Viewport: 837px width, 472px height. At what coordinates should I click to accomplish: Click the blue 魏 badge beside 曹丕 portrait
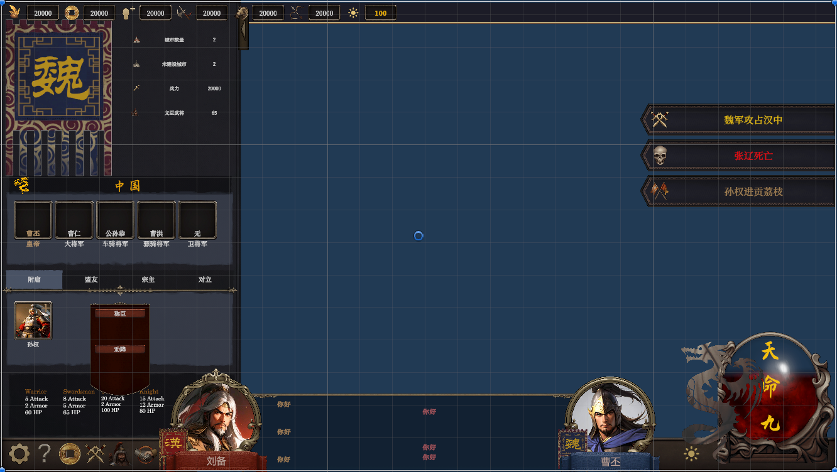click(572, 444)
